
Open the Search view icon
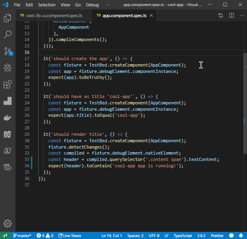click(x=8, y=35)
